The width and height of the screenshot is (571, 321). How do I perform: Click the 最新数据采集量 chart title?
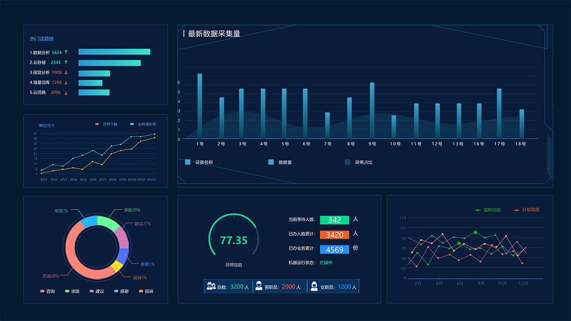point(214,34)
